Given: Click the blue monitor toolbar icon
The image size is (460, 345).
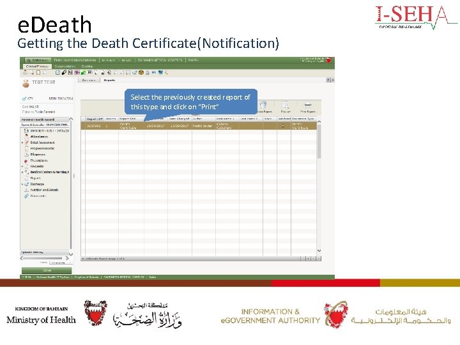Looking at the screenshot, I should coord(160,72).
